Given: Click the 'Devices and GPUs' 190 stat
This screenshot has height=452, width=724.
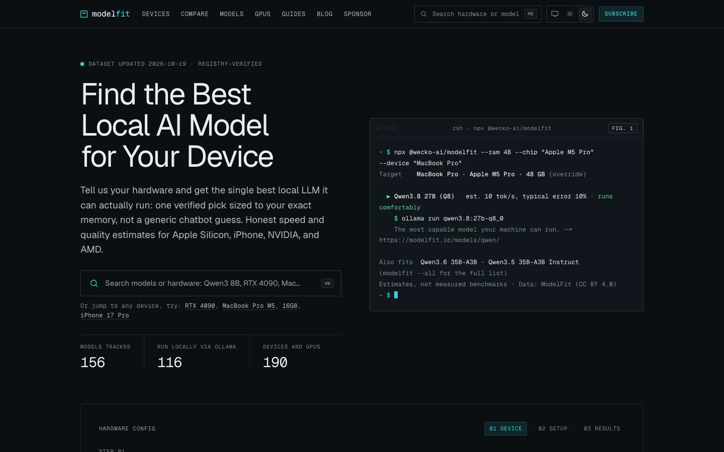Looking at the screenshot, I should 292,357.
